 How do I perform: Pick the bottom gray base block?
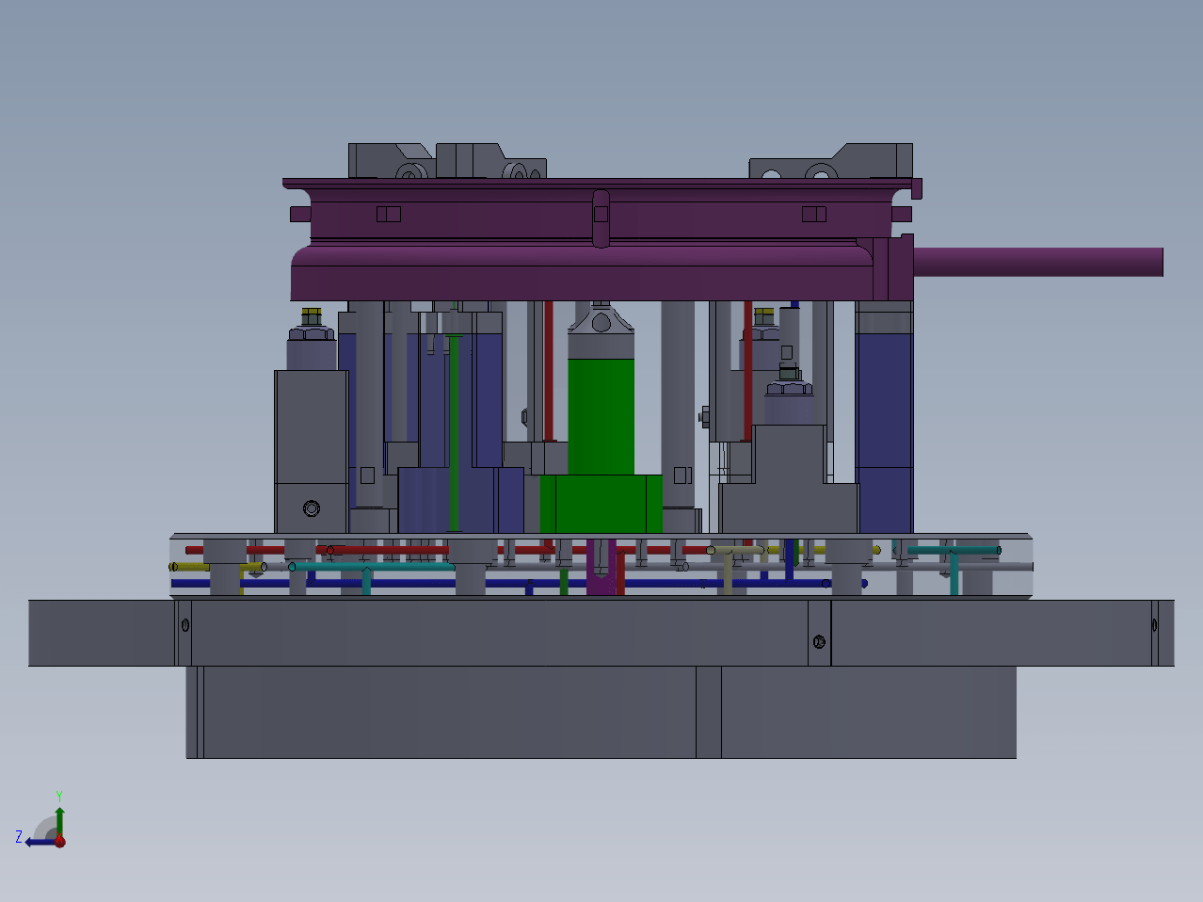pyautogui.click(x=601, y=712)
